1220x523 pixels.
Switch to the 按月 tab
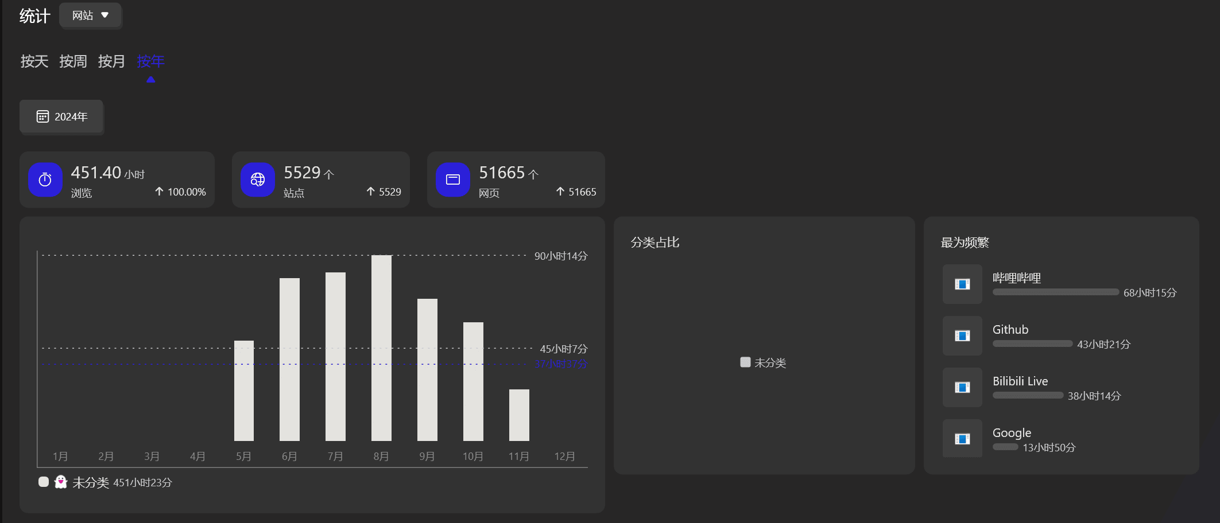[111, 61]
